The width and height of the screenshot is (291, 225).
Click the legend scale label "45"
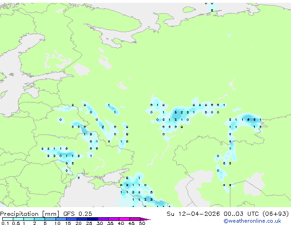(131, 223)
